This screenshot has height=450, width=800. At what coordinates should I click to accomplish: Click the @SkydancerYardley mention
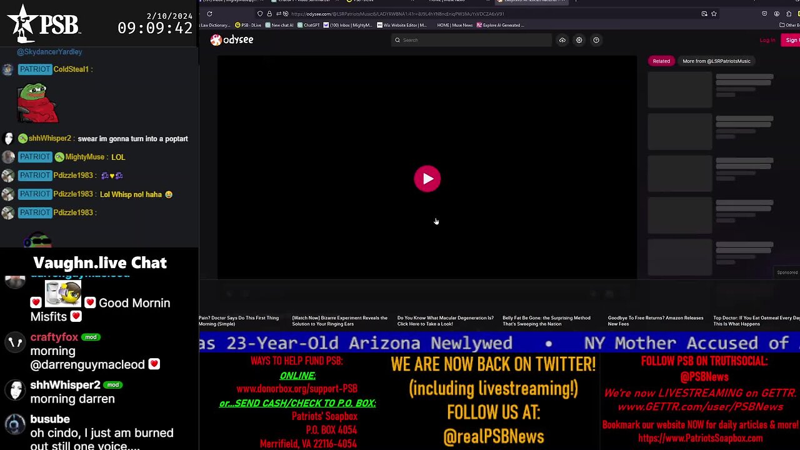49,52
